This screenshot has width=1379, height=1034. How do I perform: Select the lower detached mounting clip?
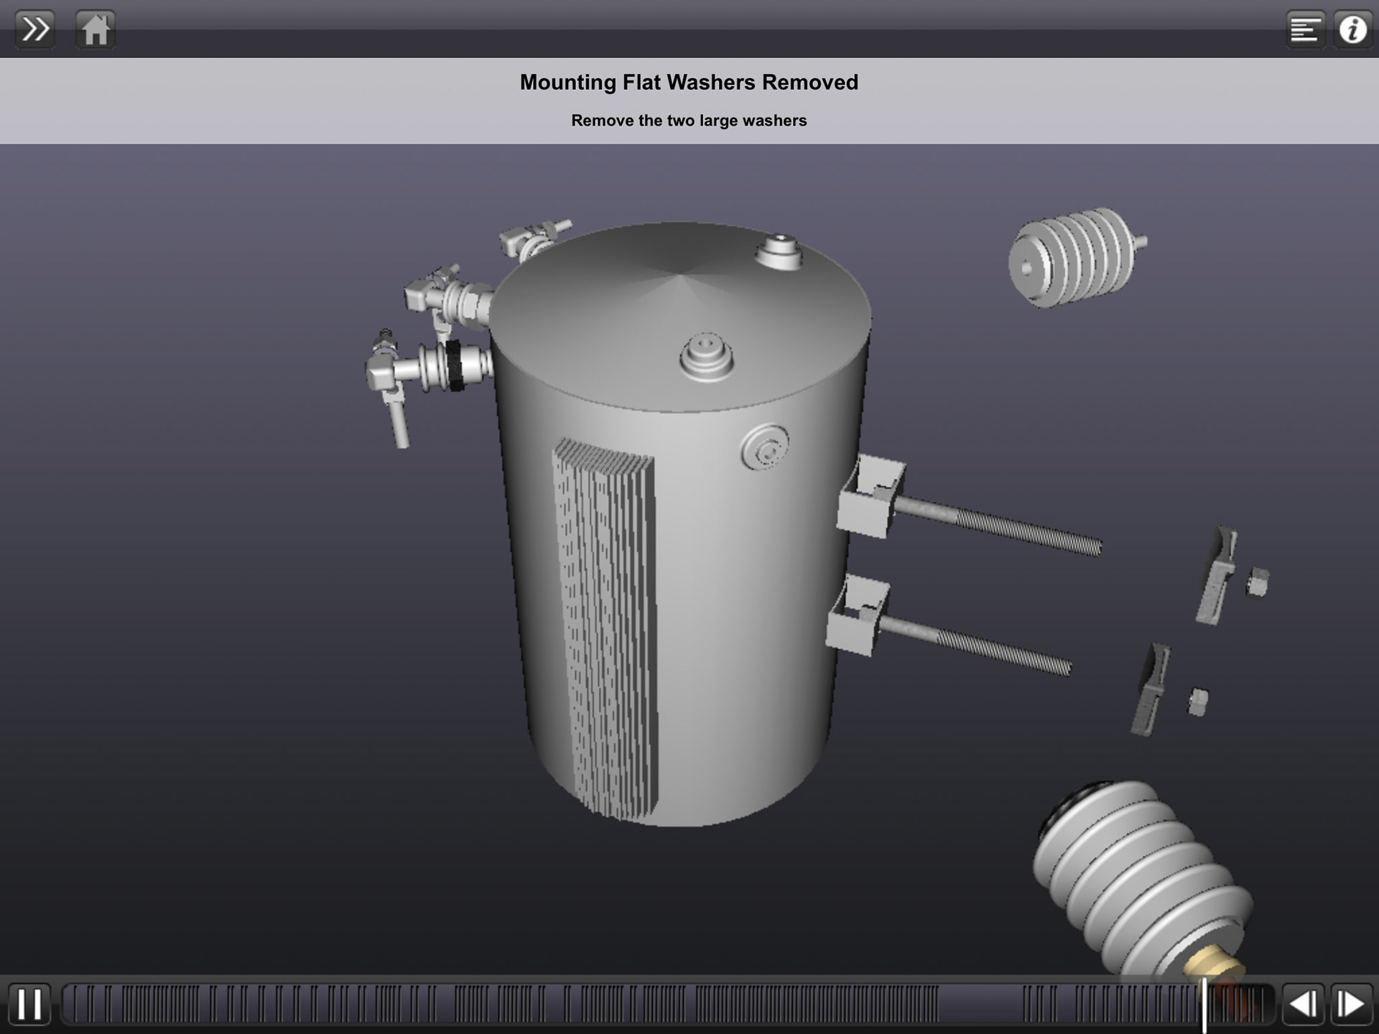(1151, 689)
